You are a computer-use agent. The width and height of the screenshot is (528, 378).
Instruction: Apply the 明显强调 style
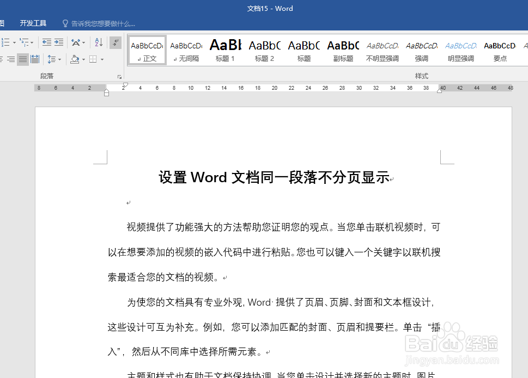pyautogui.click(x=461, y=51)
